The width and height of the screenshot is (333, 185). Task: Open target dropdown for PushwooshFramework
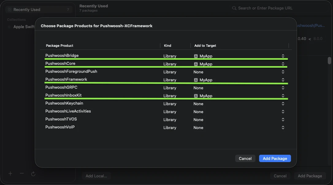click(x=283, y=80)
